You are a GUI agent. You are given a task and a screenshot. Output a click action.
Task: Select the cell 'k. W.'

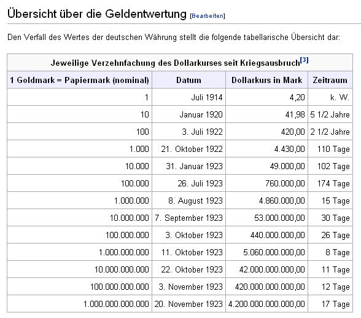pyautogui.click(x=330, y=97)
